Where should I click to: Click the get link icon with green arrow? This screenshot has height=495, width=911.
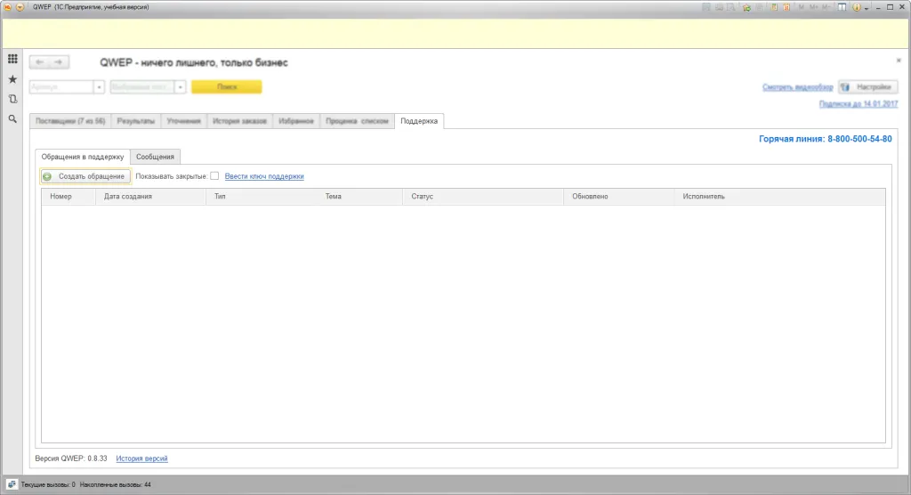tap(746, 7)
